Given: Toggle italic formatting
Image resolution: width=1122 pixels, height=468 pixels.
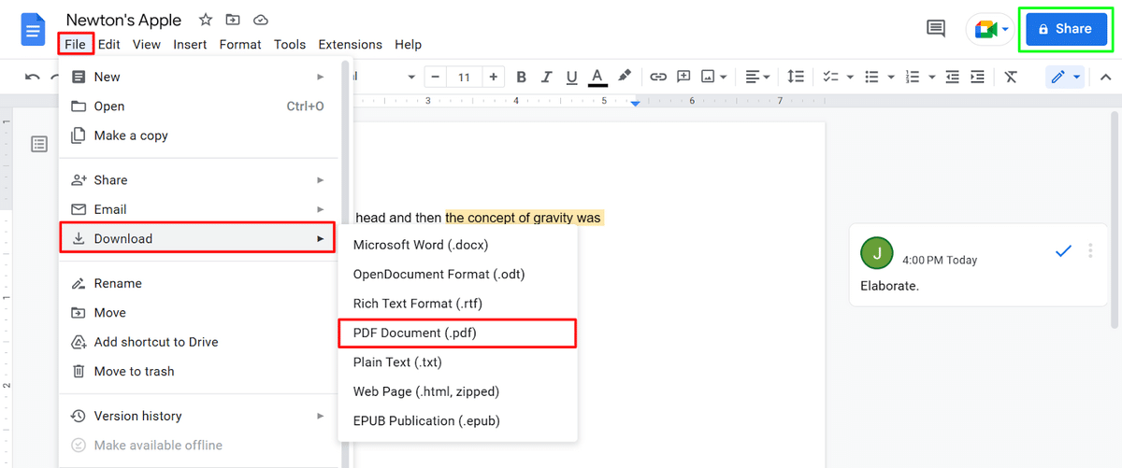Looking at the screenshot, I should click(x=546, y=77).
